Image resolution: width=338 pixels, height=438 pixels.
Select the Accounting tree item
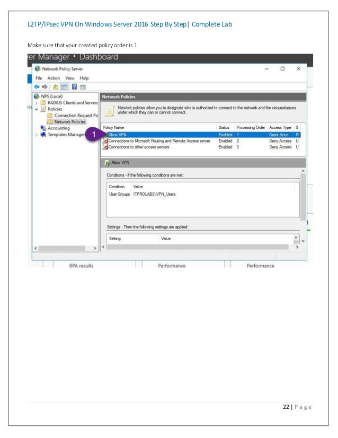(x=59, y=128)
